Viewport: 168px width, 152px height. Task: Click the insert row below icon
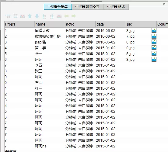[15, 16]
